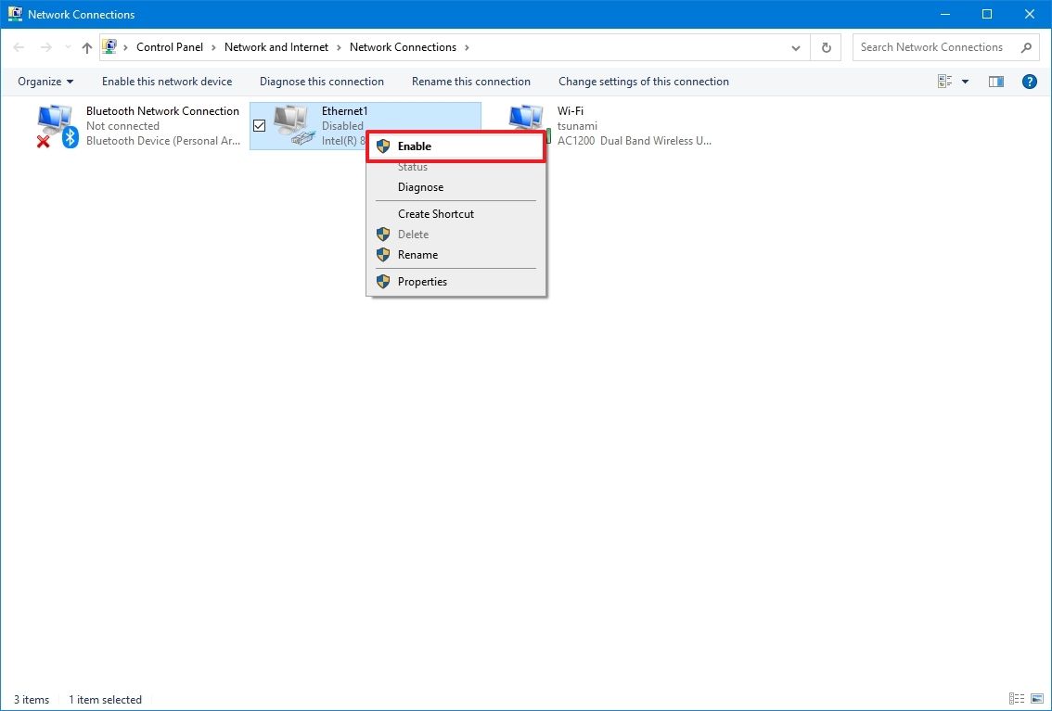Uncheck the Ethernet1 selection checkbox
The image size is (1052, 711).
pyautogui.click(x=259, y=124)
